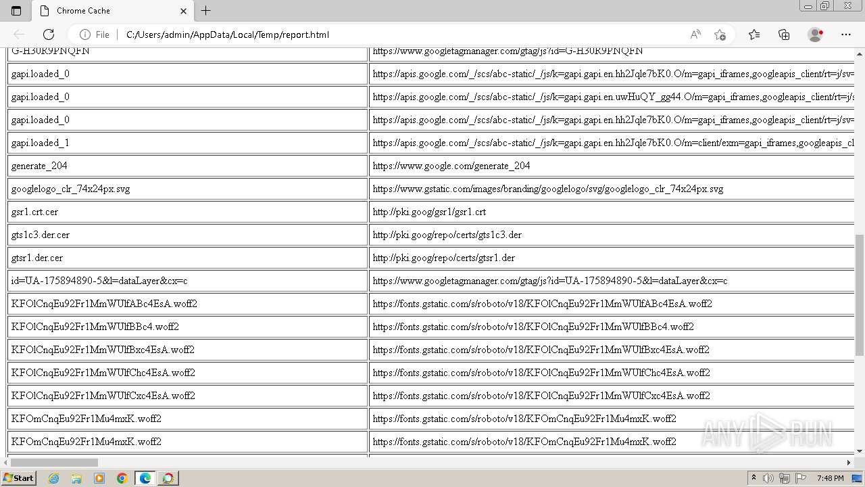Click apis.google.com URL with uwHuQY_gg44

pyautogui.click(x=612, y=97)
